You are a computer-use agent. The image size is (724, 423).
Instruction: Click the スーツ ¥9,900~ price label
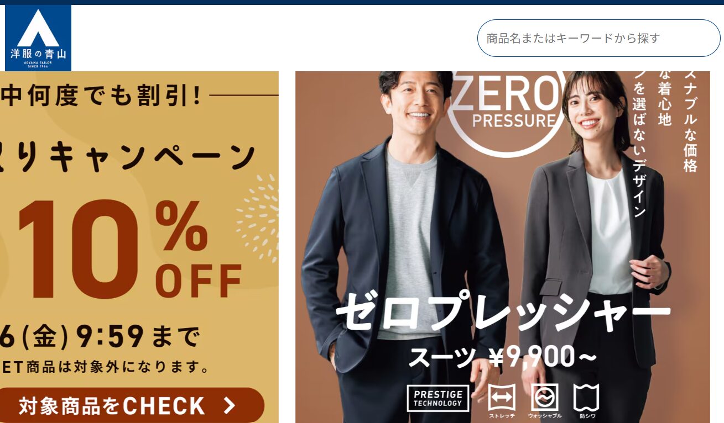[x=502, y=358]
